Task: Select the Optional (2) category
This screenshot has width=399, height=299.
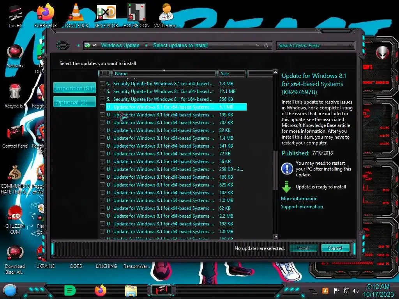Action: pyautogui.click(x=74, y=102)
